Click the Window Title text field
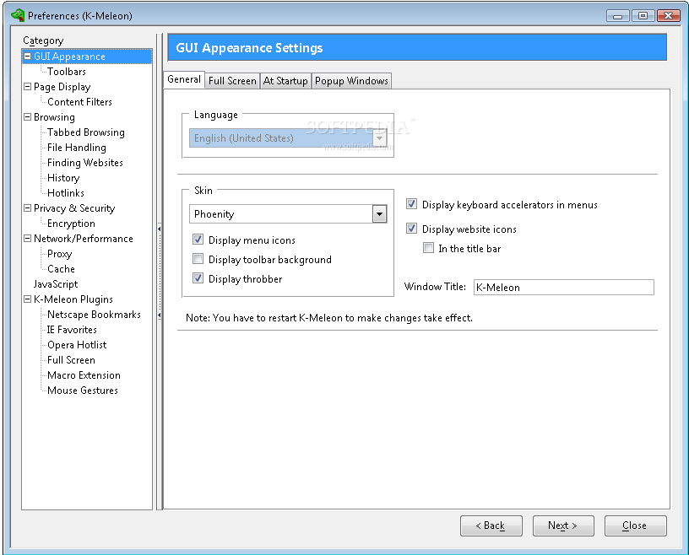Viewport: 689px width, 555px height. coord(564,287)
